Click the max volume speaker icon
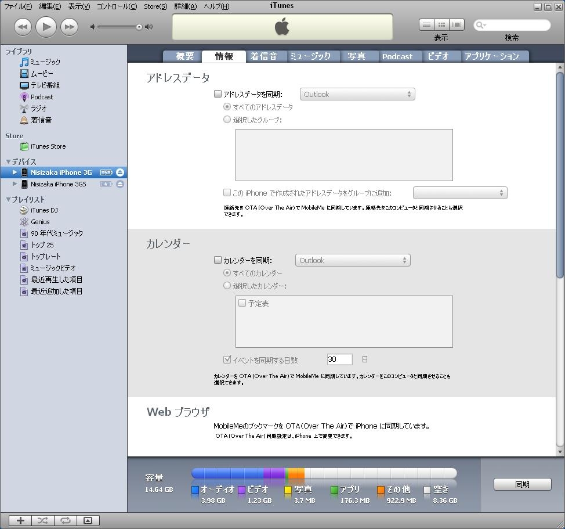Image resolution: width=565 pixels, height=529 pixels. click(149, 27)
